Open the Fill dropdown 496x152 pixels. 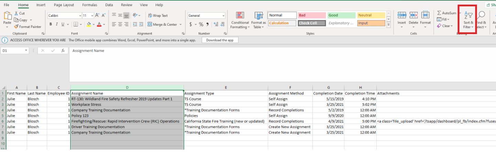[x=443, y=20]
